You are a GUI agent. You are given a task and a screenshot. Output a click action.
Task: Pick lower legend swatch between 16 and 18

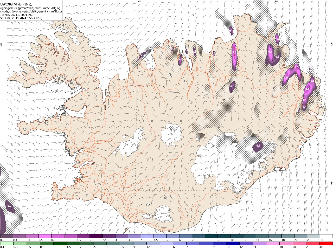(x=272, y=243)
